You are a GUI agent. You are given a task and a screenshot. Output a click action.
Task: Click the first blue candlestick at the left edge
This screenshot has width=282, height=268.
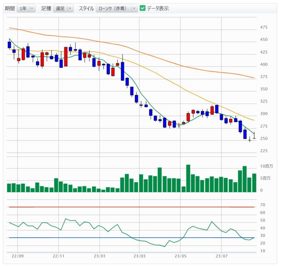click(10, 44)
